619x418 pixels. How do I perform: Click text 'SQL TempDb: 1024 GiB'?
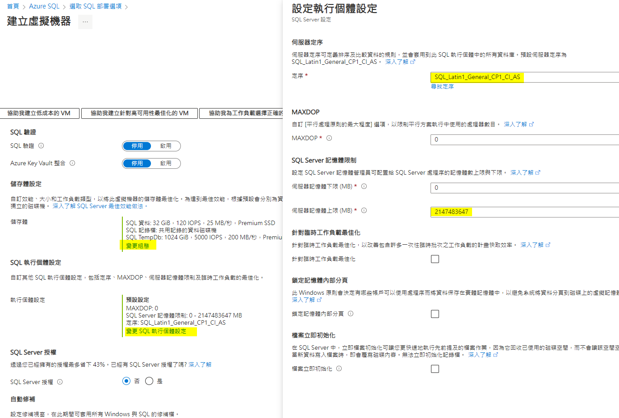157,237
